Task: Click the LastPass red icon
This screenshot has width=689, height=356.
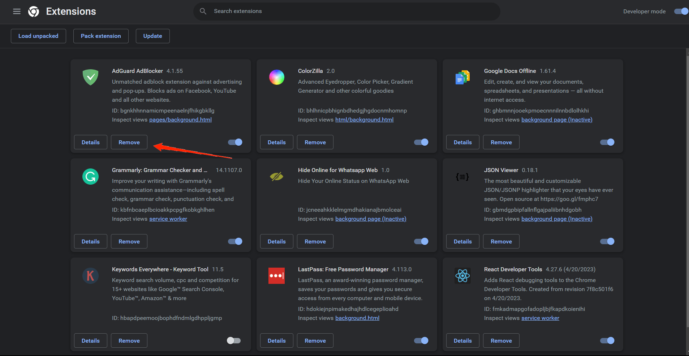Action: click(x=276, y=276)
